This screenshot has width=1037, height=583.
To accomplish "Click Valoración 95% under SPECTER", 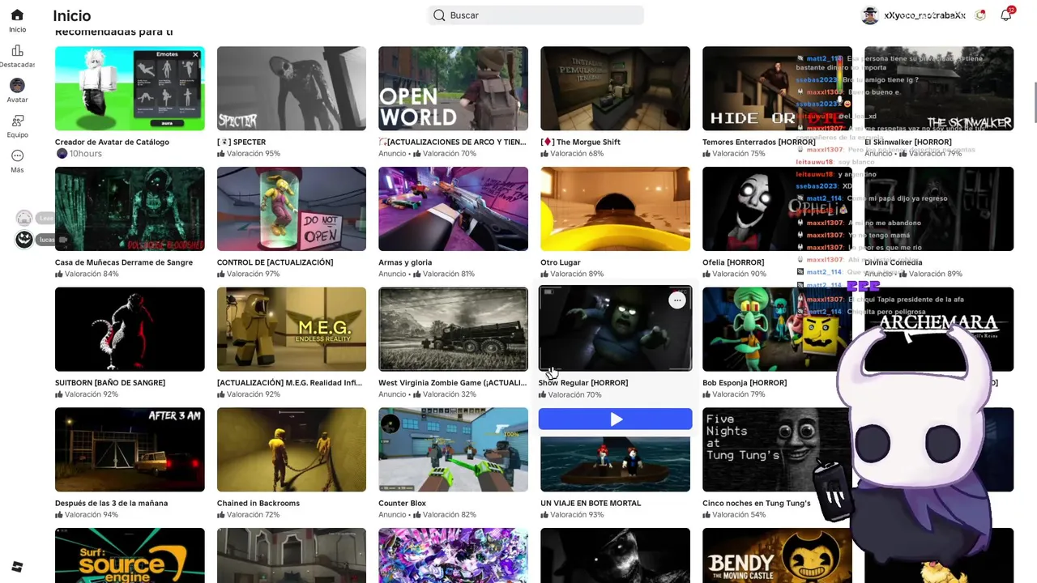I will (x=249, y=153).
